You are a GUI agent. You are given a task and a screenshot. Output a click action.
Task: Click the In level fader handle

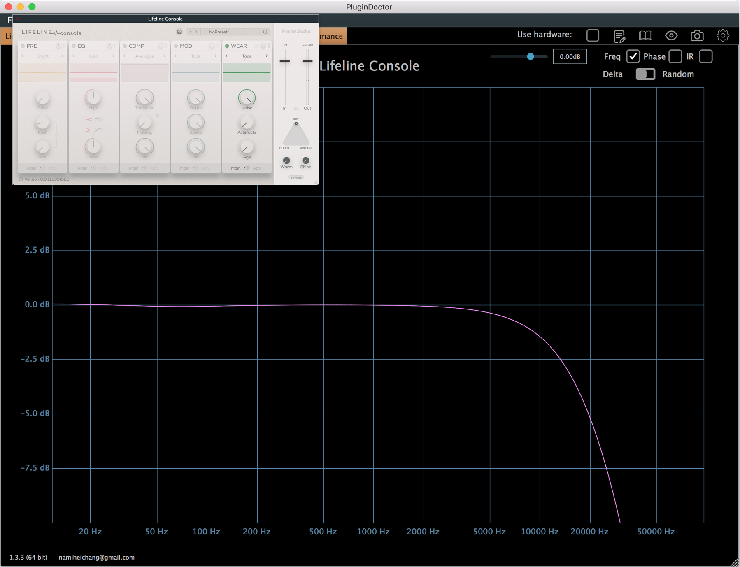pos(285,61)
